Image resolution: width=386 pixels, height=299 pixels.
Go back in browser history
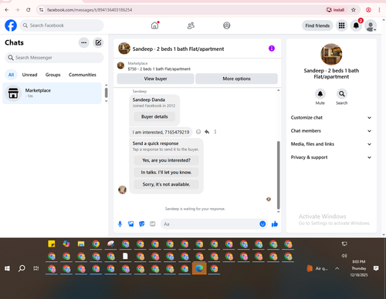[7, 10]
